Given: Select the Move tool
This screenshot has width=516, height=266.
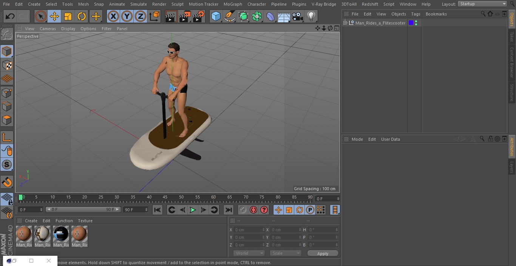Looking at the screenshot, I should click(54, 16).
